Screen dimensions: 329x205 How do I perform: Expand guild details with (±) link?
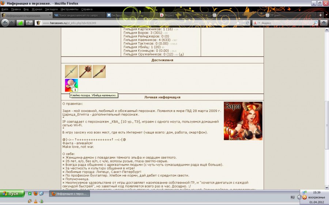[181, 54]
